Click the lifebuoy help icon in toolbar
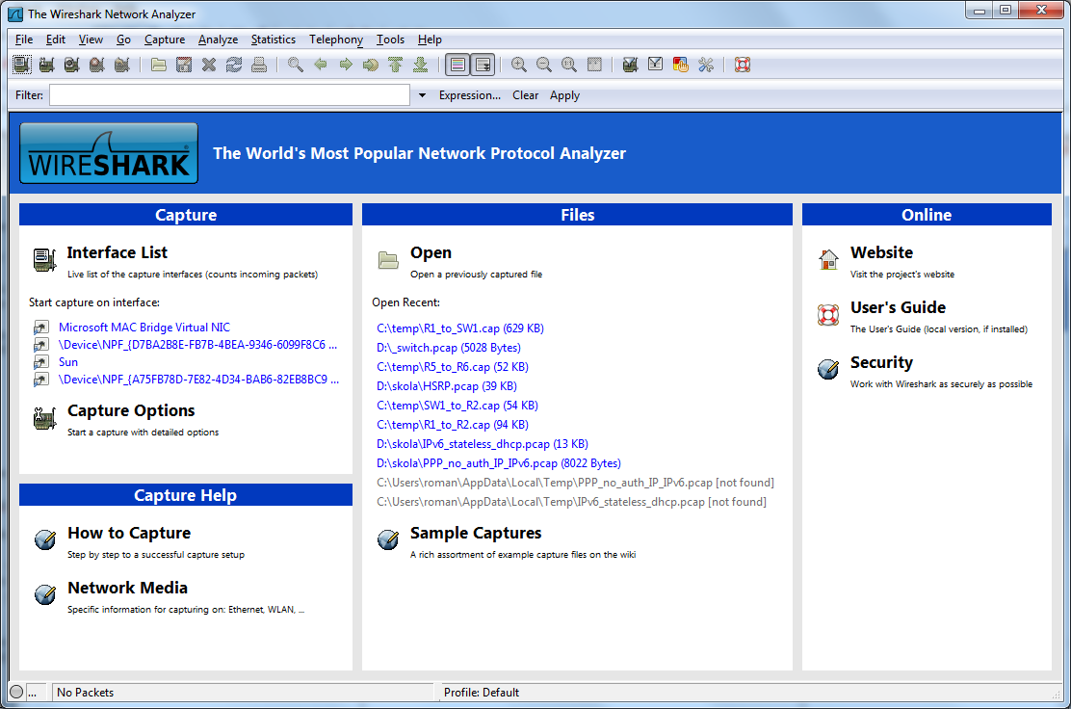The width and height of the screenshot is (1071, 709). click(743, 65)
